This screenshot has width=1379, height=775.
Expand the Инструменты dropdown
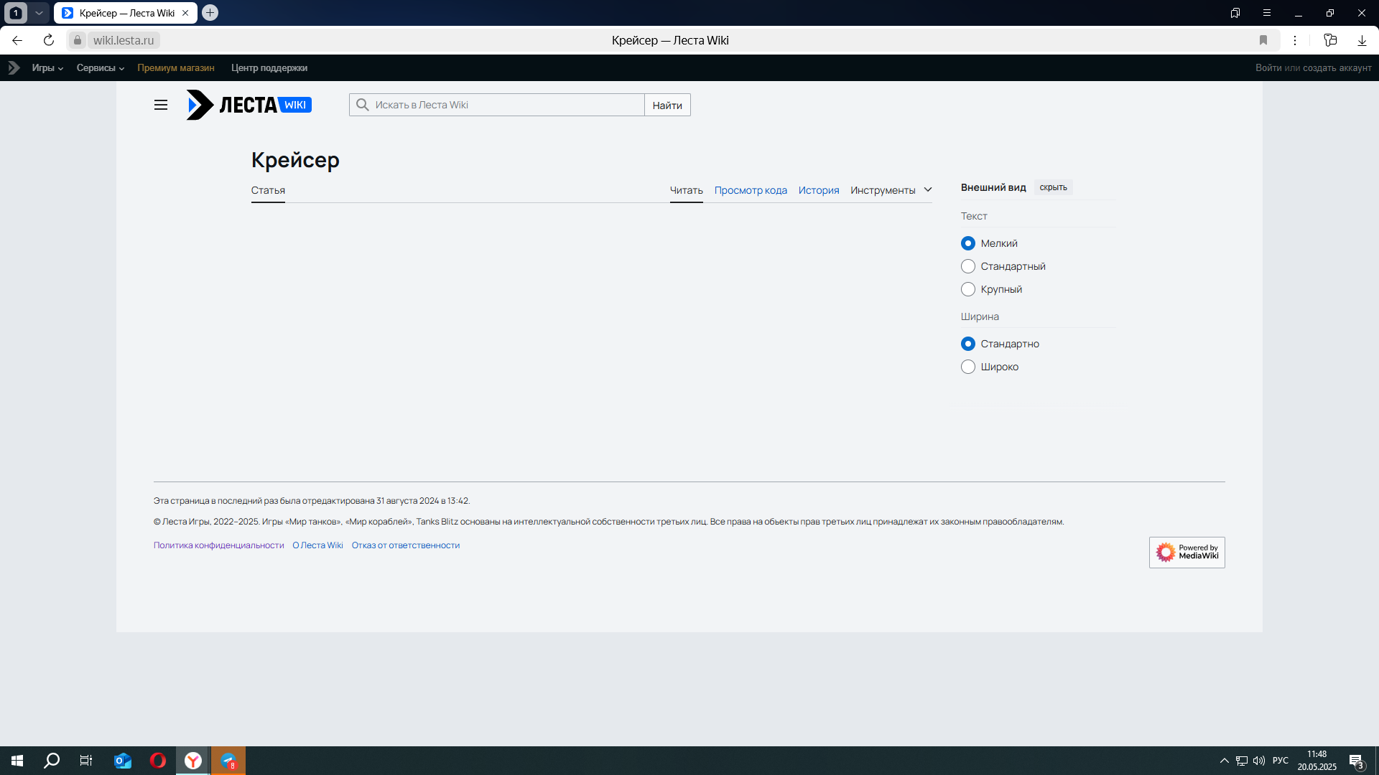[891, 190]
